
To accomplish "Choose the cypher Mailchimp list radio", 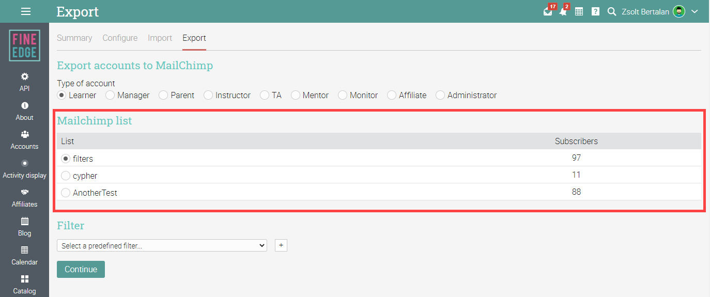I will click(x=66, y=176).
